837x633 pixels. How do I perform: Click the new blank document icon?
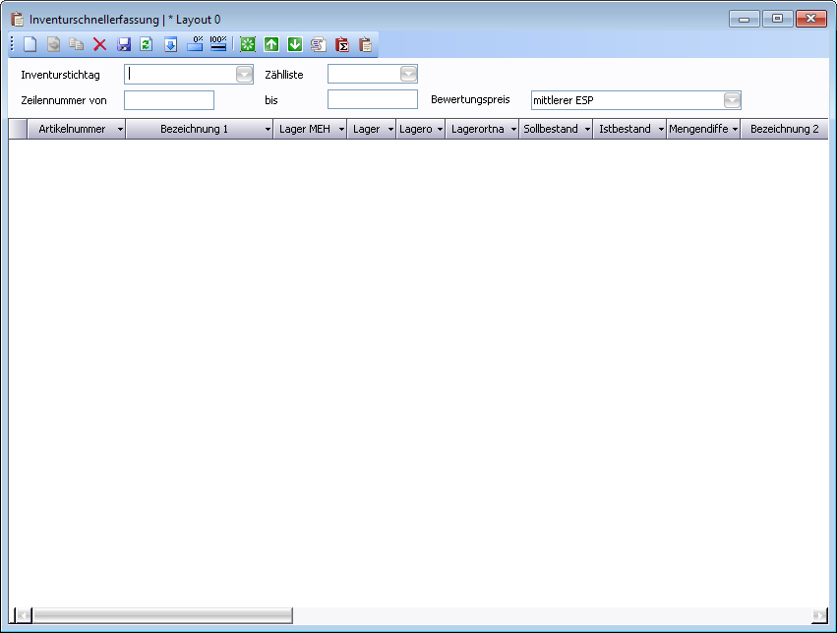coord(30,44)
